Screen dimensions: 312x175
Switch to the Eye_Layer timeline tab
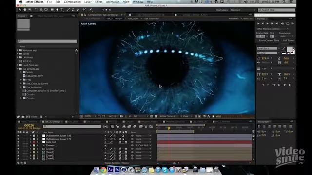click(x=73, y=122)
